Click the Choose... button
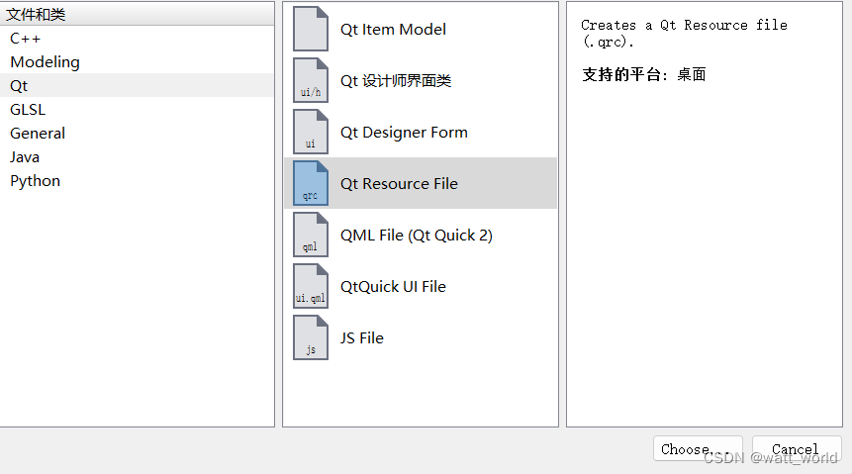The width and height of the screenshot is (852, 474). [x=698, y=449]
